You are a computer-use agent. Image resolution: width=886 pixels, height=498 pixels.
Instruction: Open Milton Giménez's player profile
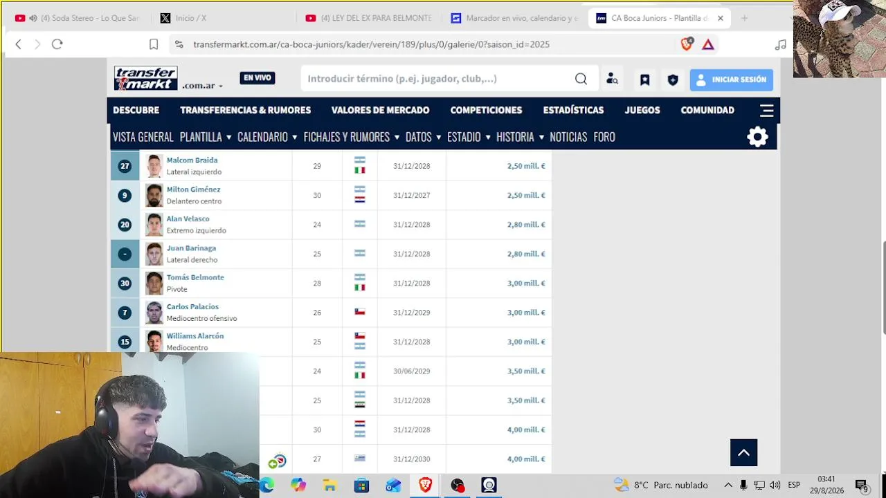tap(194, 190)
